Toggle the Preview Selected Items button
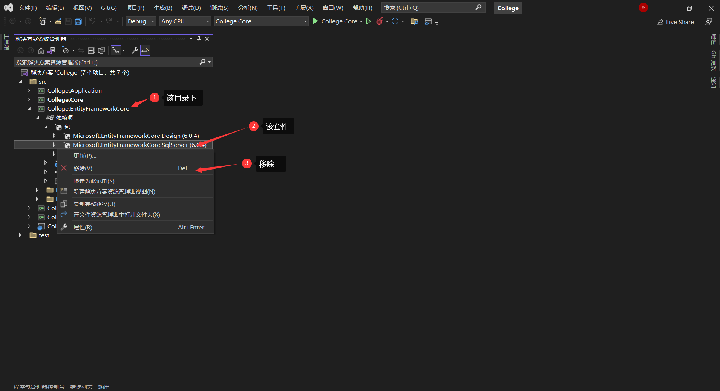This screenshot has width=720, height=391. (x=145, y=50)
